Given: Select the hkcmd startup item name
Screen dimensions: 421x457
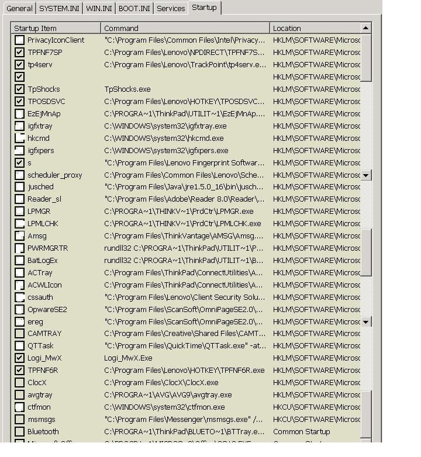Looking at the screenshot, I should pos(39,138).
